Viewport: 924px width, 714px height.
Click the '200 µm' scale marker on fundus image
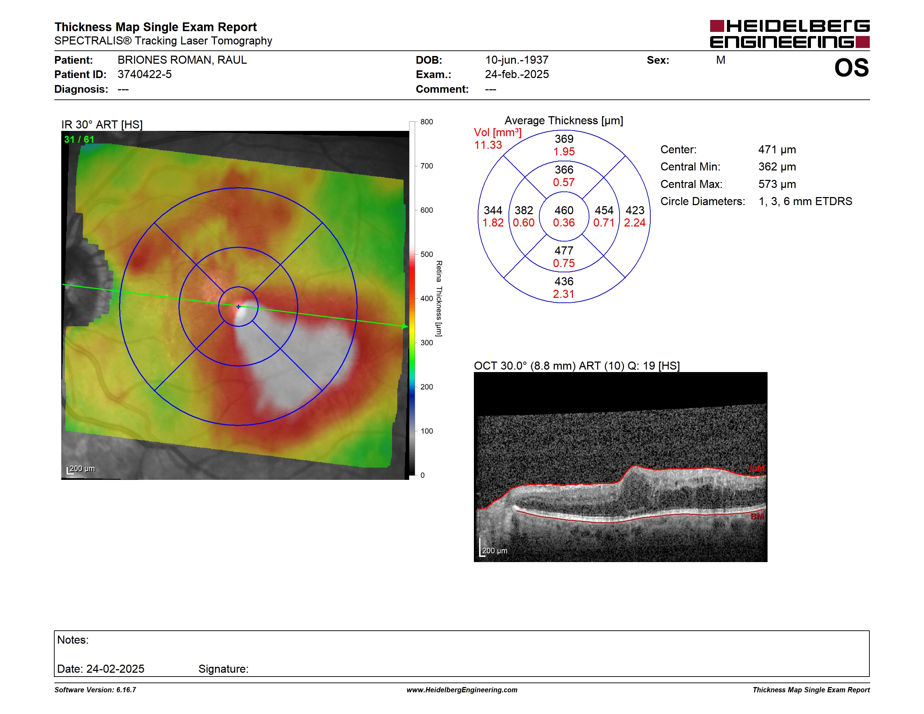(x=81, y=469)
